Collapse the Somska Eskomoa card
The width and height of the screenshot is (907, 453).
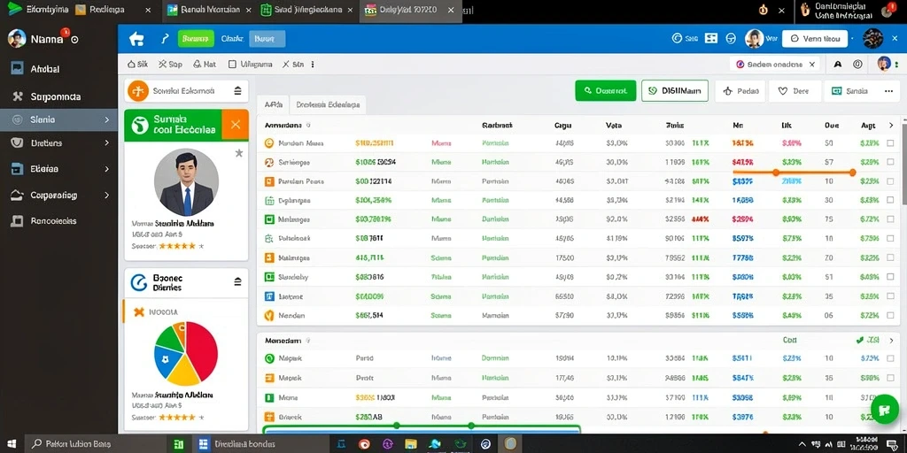(237, 91)
